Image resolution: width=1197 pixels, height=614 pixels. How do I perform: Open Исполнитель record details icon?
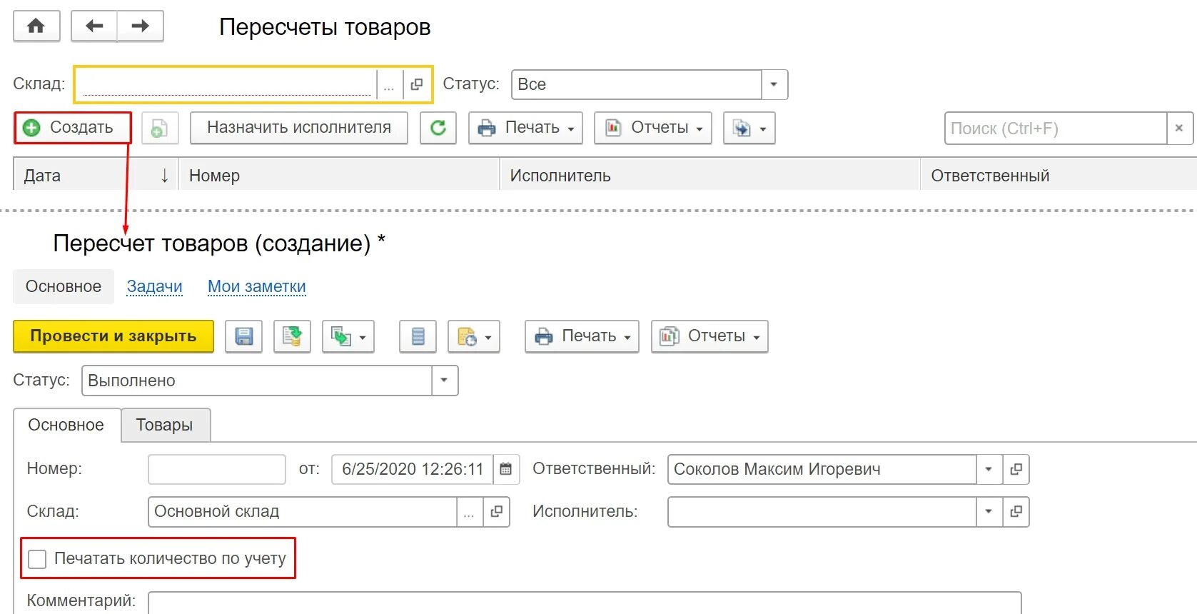[1016, 512]
